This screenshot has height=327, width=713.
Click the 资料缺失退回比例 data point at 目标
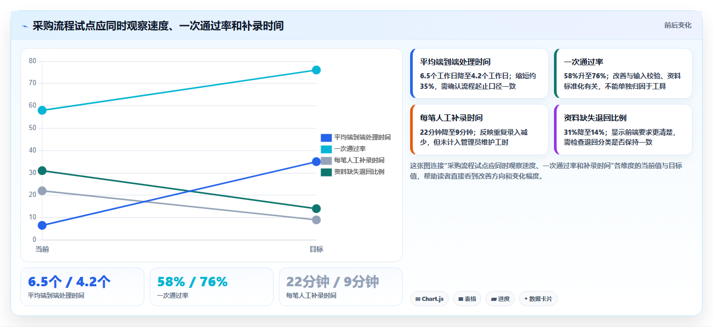coord(316,208)
